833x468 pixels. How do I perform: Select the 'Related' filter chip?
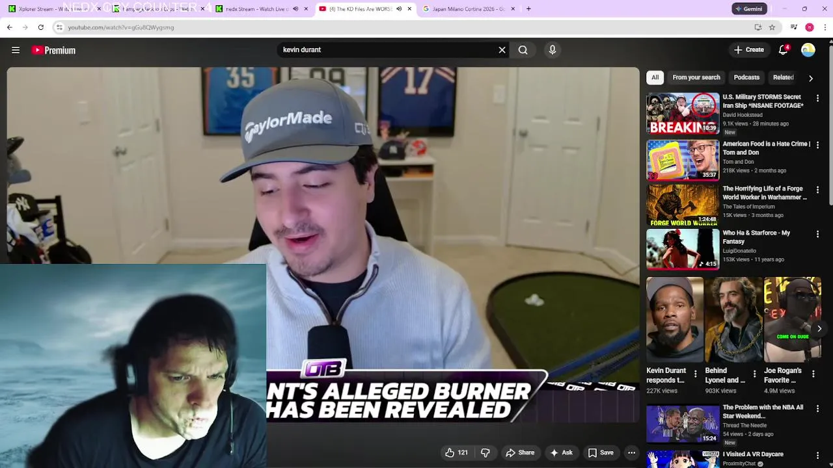click(783, 77)
